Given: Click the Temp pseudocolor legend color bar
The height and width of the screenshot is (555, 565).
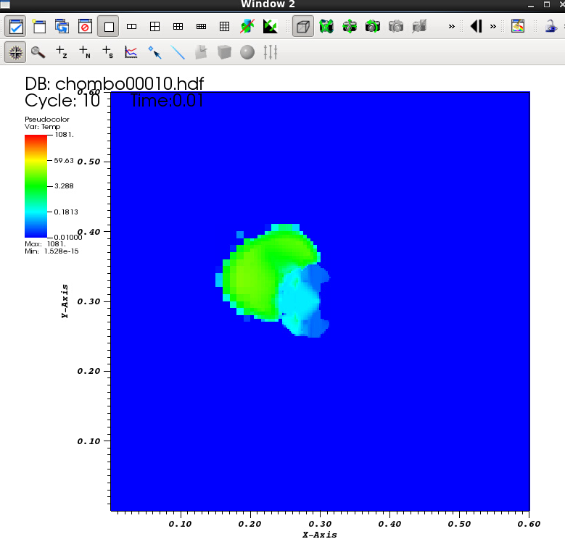Looking at the screenshot, I should 36,186.
